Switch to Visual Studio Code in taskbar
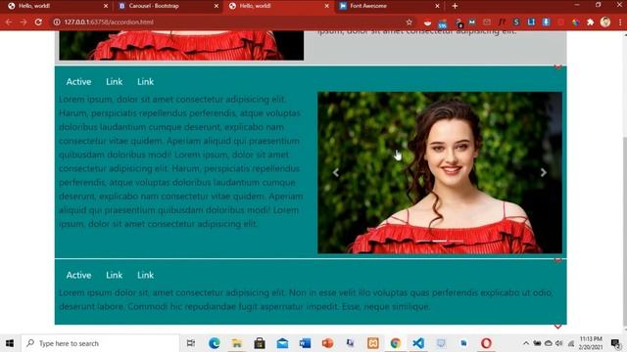The width and height of the screenshot is (627, 352). (418, 343)
